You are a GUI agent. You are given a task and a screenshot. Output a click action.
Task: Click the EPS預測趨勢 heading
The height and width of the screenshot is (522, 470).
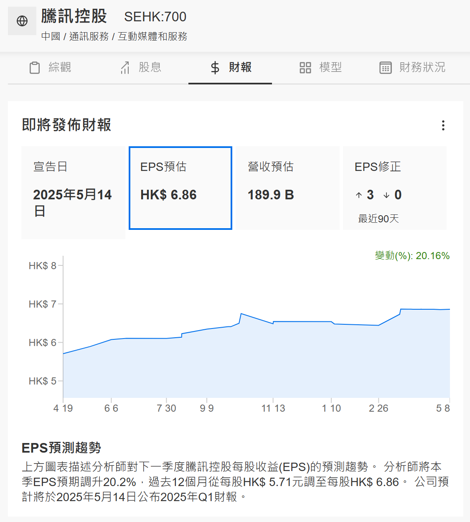61,448
